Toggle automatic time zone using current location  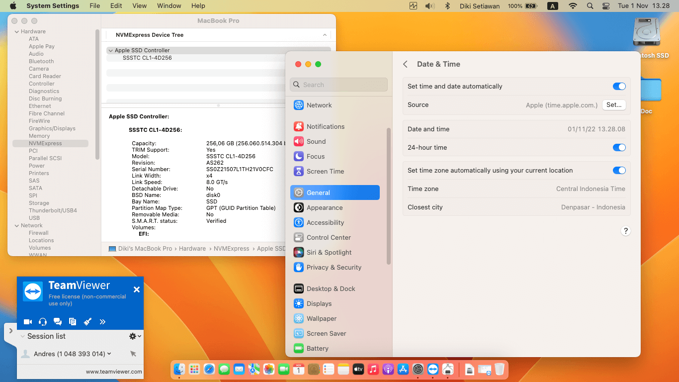tap(619, 170)
